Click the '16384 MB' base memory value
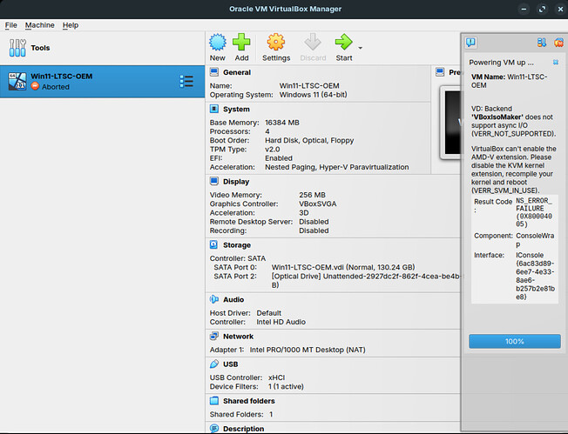This screenshot has height=434, width=568. pyautogui.click(x=282, y=123)
